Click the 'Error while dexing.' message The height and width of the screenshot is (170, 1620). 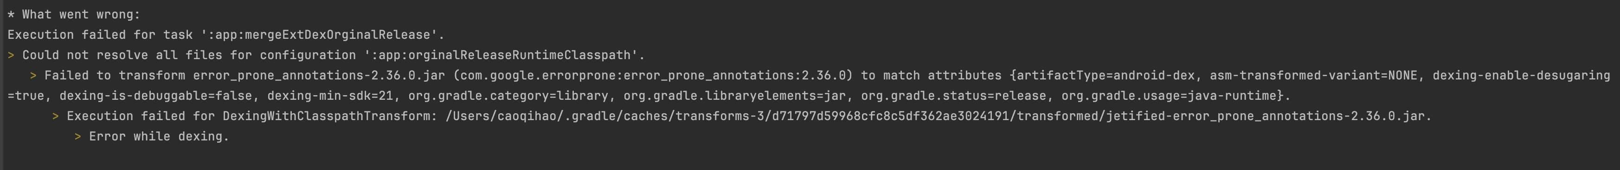159,136
